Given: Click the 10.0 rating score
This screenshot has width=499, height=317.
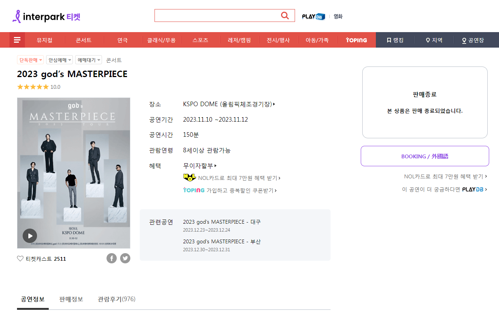Looking at the screenshot, I should [x=56, y=87].
